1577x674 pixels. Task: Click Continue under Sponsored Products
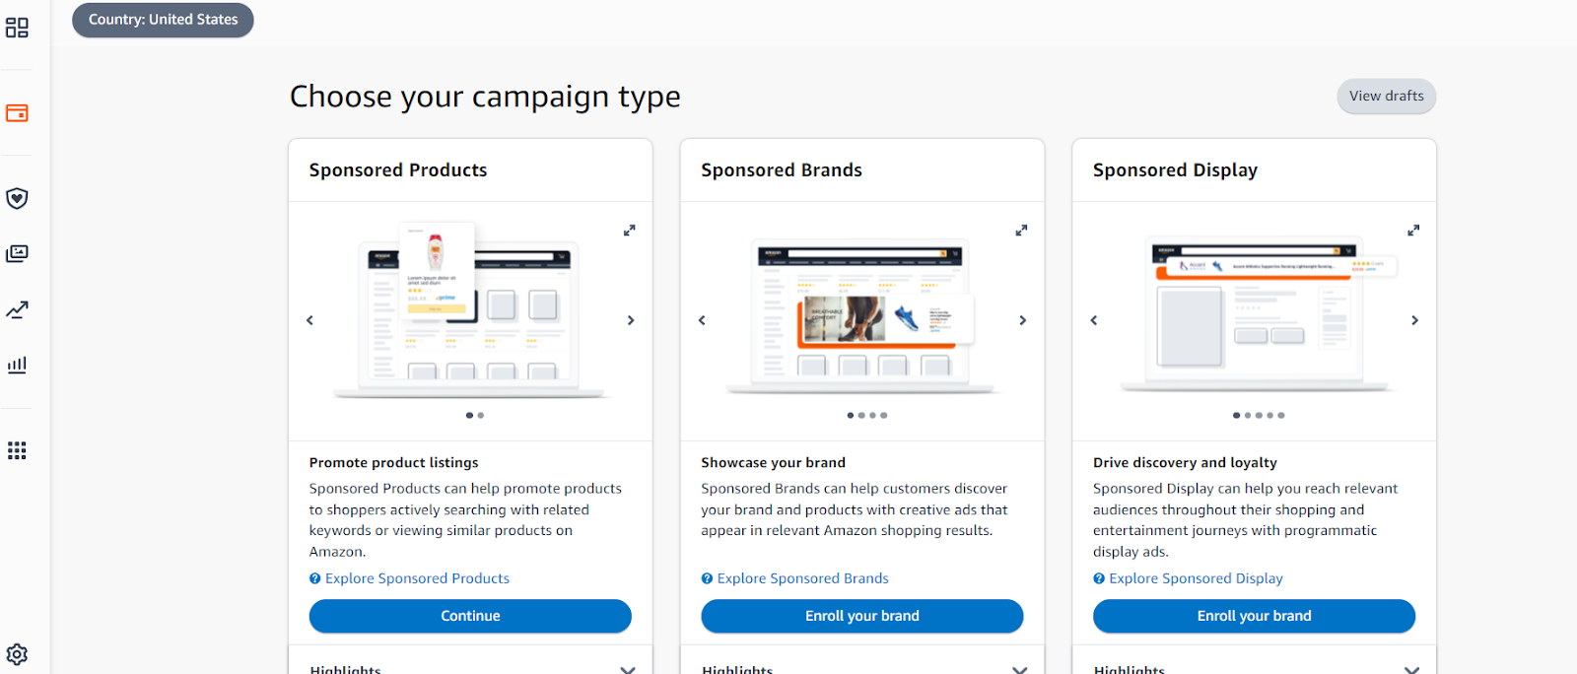pyautogui.click(x=470, y=615)
